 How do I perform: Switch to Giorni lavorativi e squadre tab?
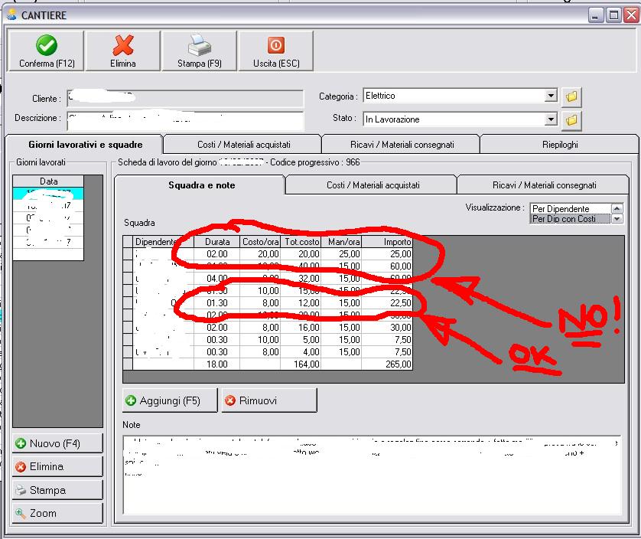click(86, 145)
